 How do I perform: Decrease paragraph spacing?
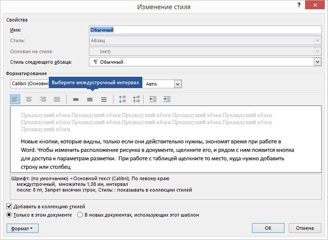tap(136, 99)
